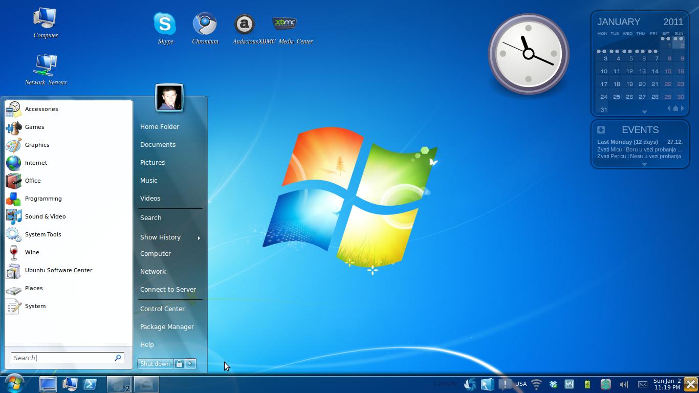Expand the calendar widget down arrow
699x393 pixels.
pyautogui.click(x=644, y=112)
